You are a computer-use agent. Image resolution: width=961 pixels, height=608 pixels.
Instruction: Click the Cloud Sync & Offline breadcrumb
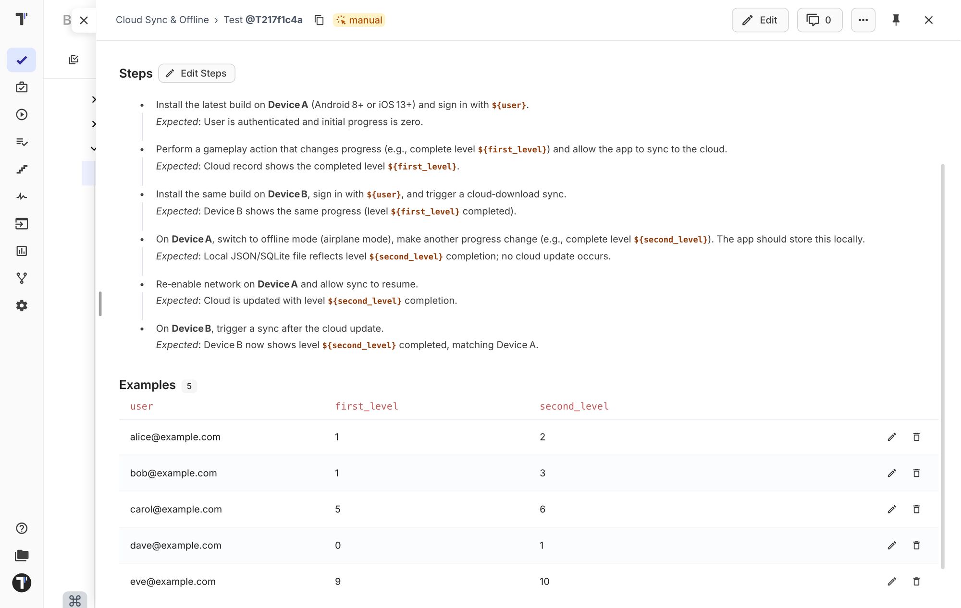(162, 20)
